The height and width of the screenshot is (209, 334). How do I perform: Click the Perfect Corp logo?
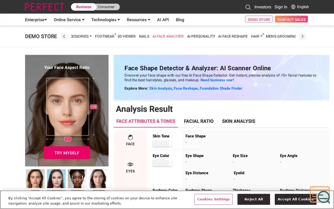pyautogui.click(x=44, y=7)
